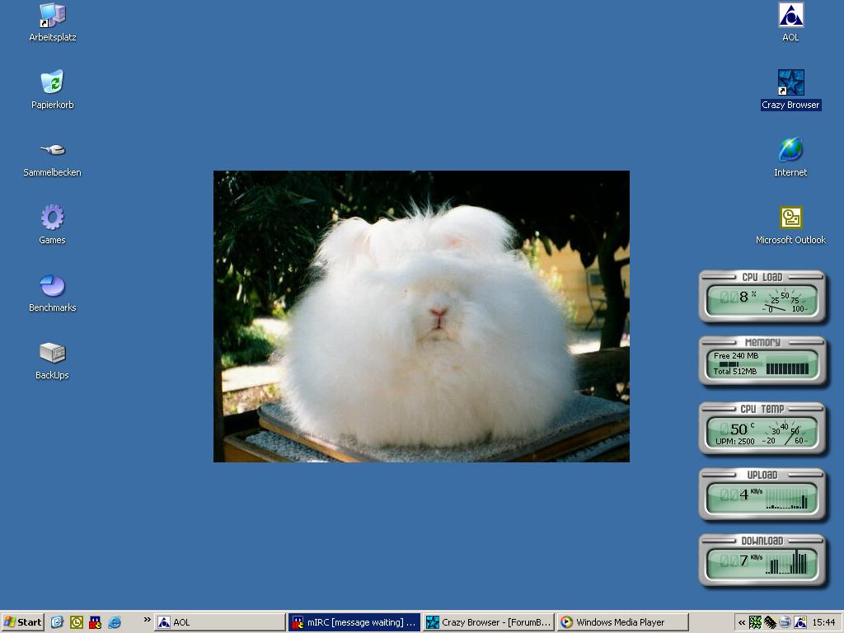Open the Arbeitsplatz desktop icon
This screenshot has height=633, width=844.
click(x=52, y=22)
